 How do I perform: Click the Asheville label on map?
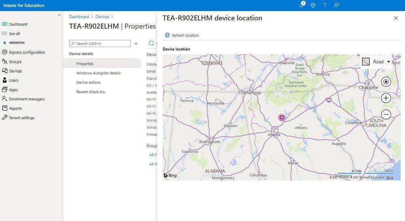323,74
